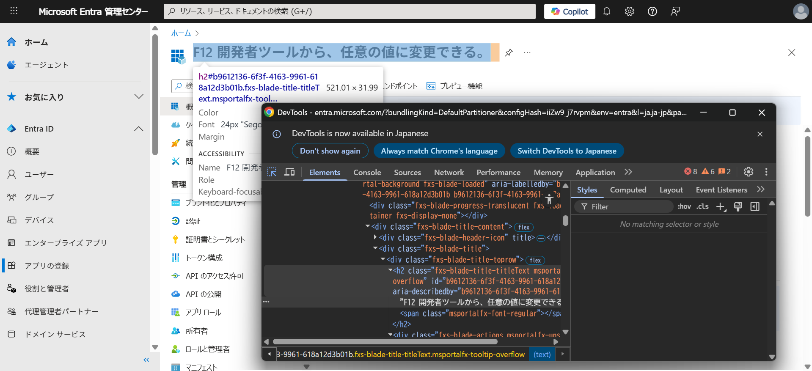Screen dimensions: 812x371
Task: Switch to the Network tab
Action: tap(449, 173)
